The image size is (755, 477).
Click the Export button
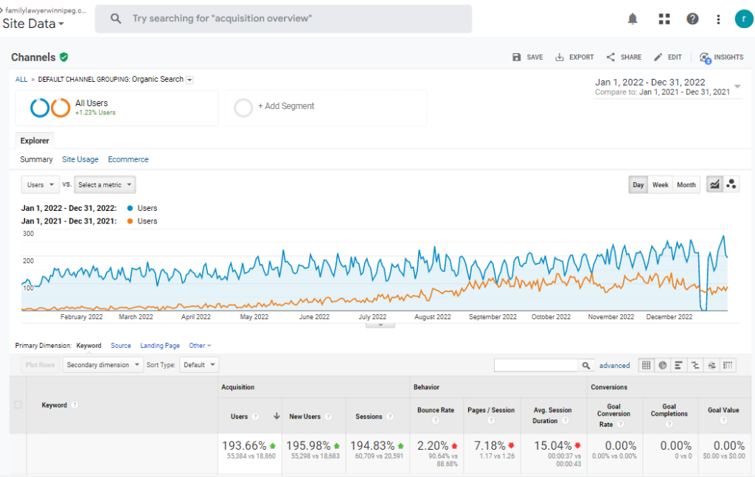pyautogui.click(x=574, y=58)
